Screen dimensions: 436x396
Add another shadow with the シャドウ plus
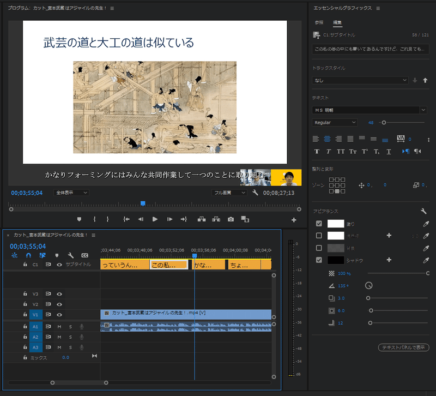pos(389,260)
